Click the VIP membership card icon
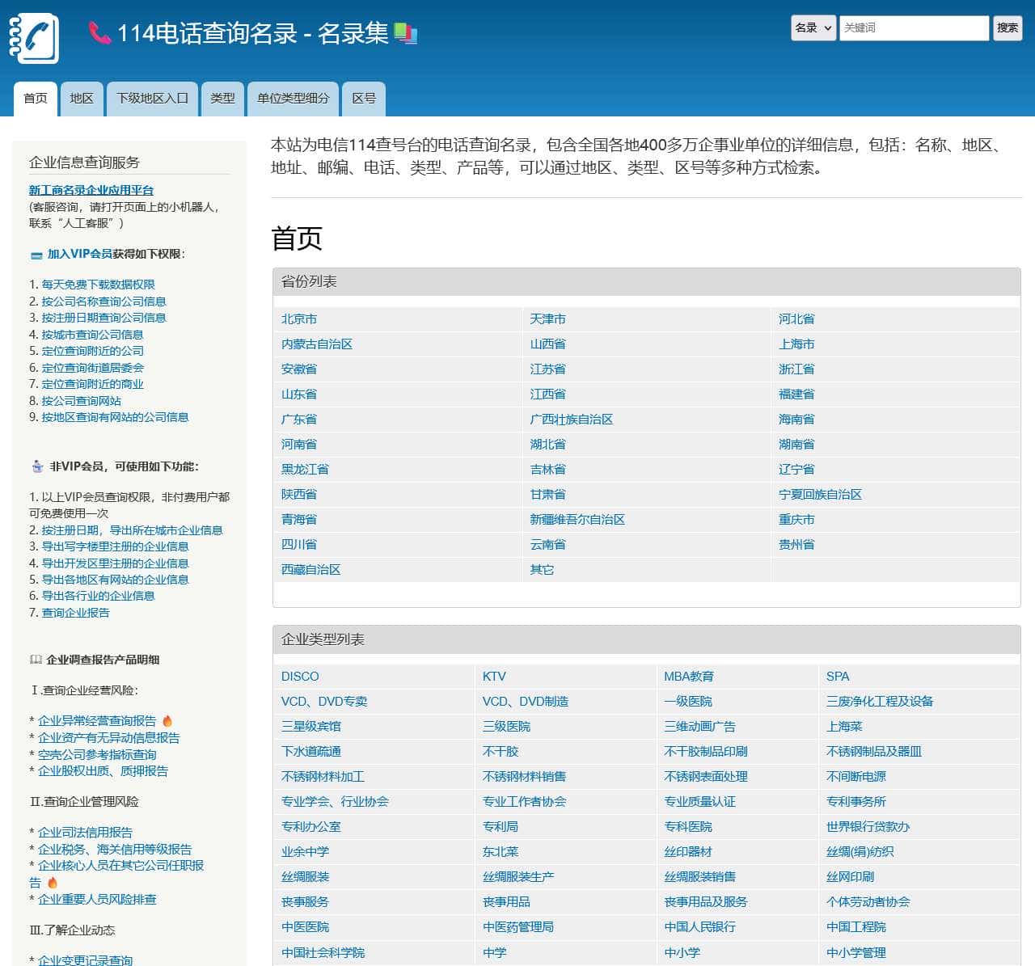The height and width of the screenshot is (966, 1035). tap(36, 255)
